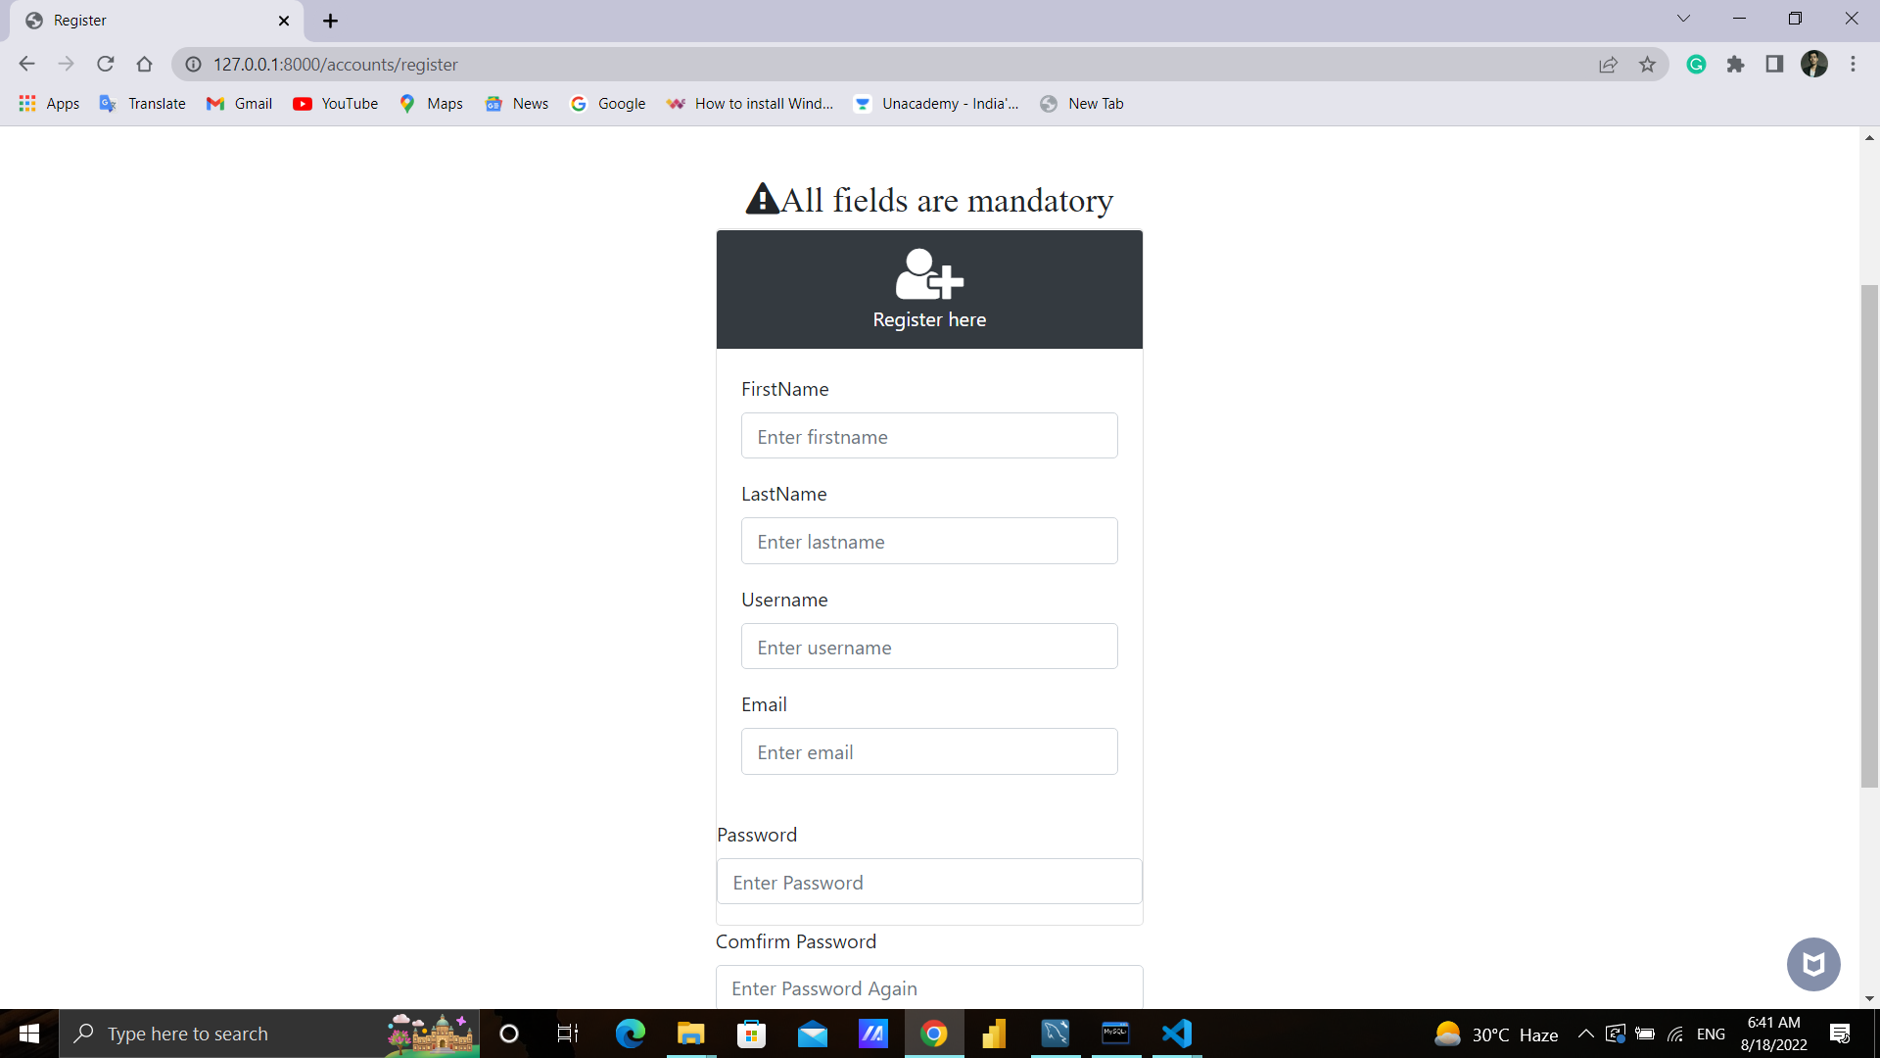This screenshot has width=1880, height=1058.
Task: Open the Grammarly extension icon
Action: (x=1697, y=64)
